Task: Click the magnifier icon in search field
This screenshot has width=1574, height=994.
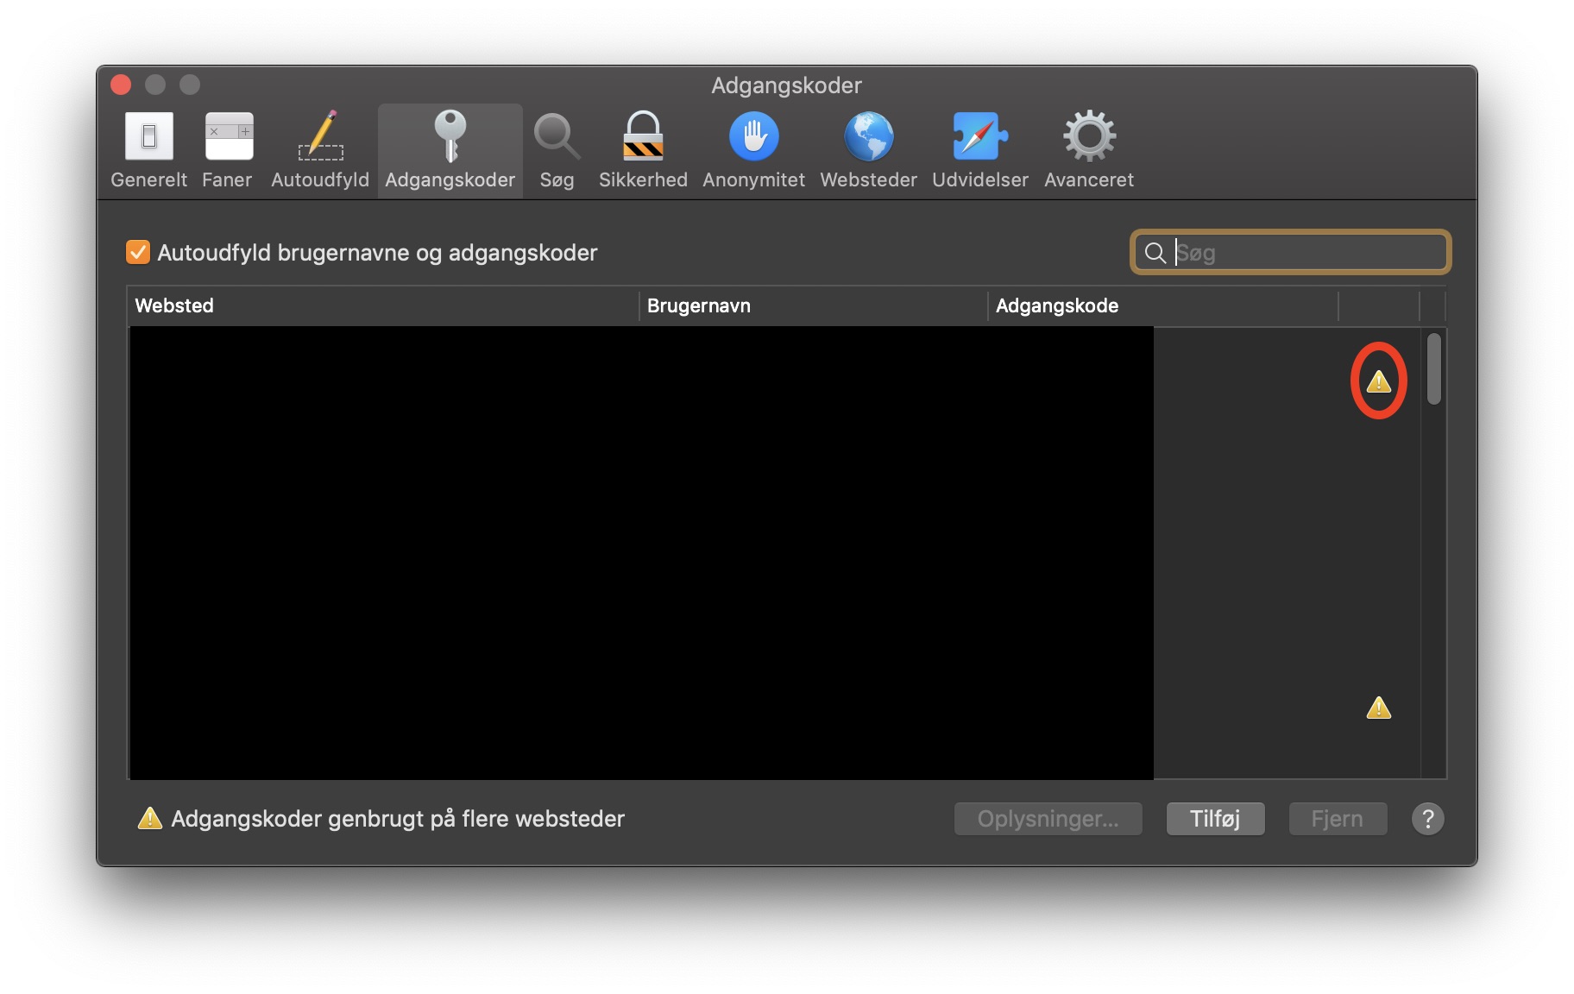Action: [1155, 252]
